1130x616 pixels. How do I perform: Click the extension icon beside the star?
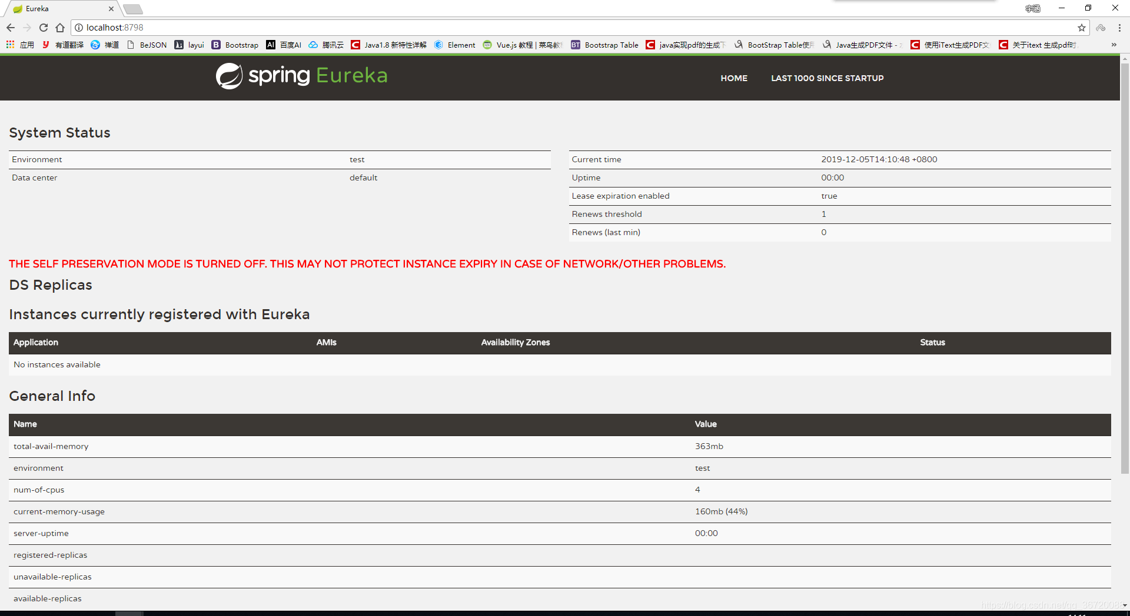click(x=1101, y=28)
